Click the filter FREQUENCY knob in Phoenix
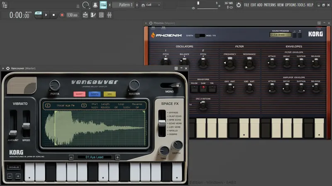 pyautogui.click(x=230, y=63)
